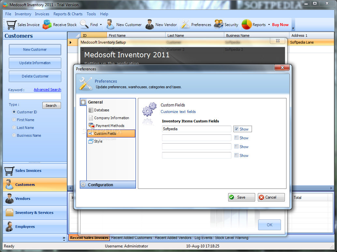Click the Update Information button
Screen dimensions: 337x252
pos(35,63)
